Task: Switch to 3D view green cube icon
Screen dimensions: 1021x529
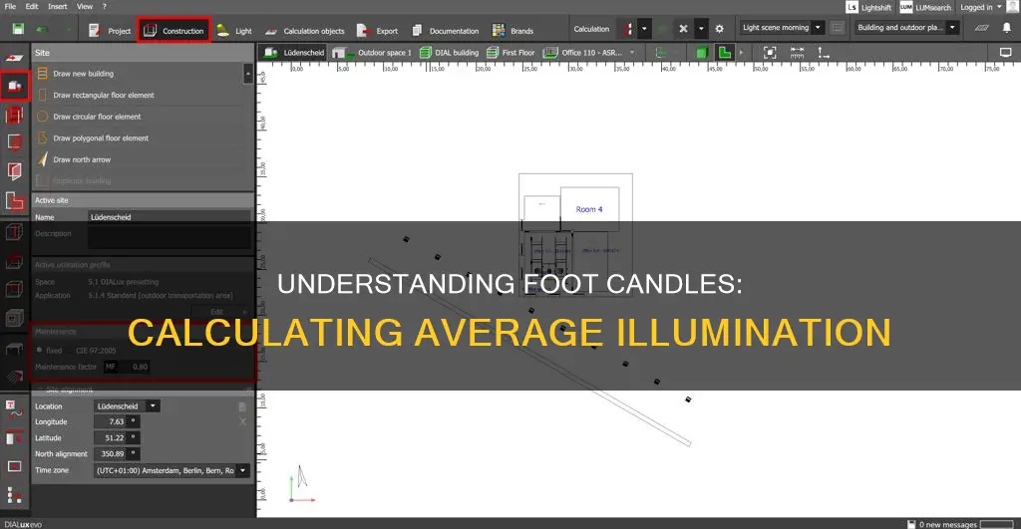Action: [701, 53]
